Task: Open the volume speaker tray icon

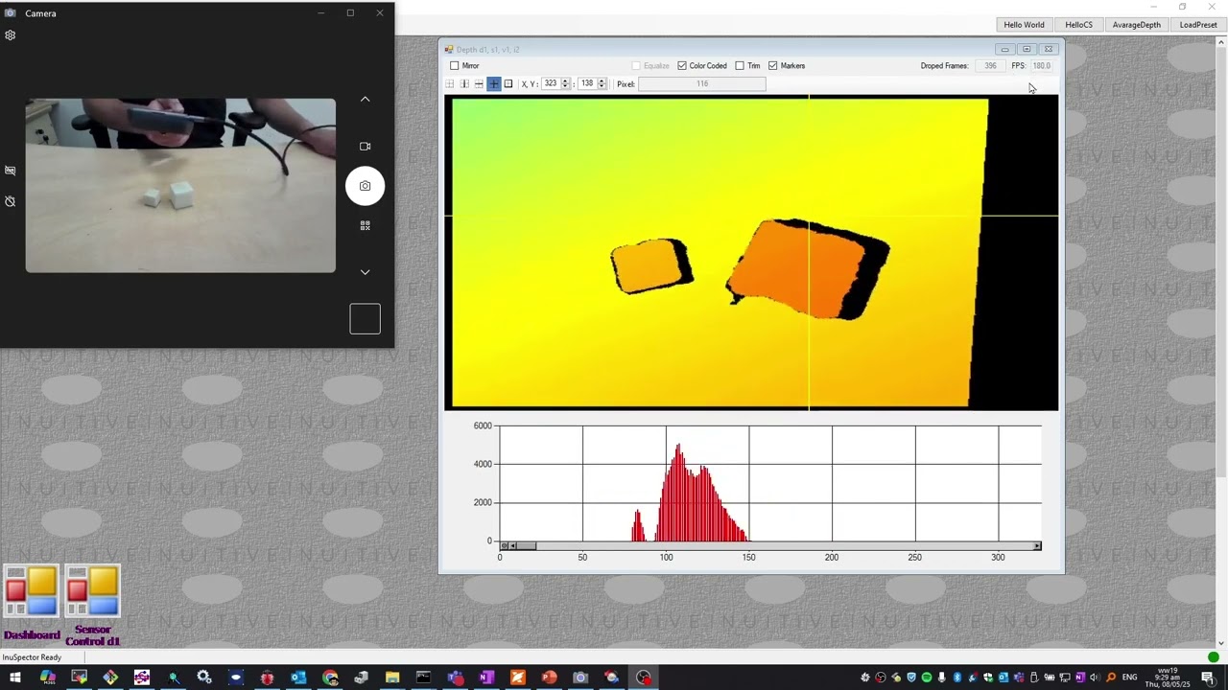Action: [x=1095, y=678]
